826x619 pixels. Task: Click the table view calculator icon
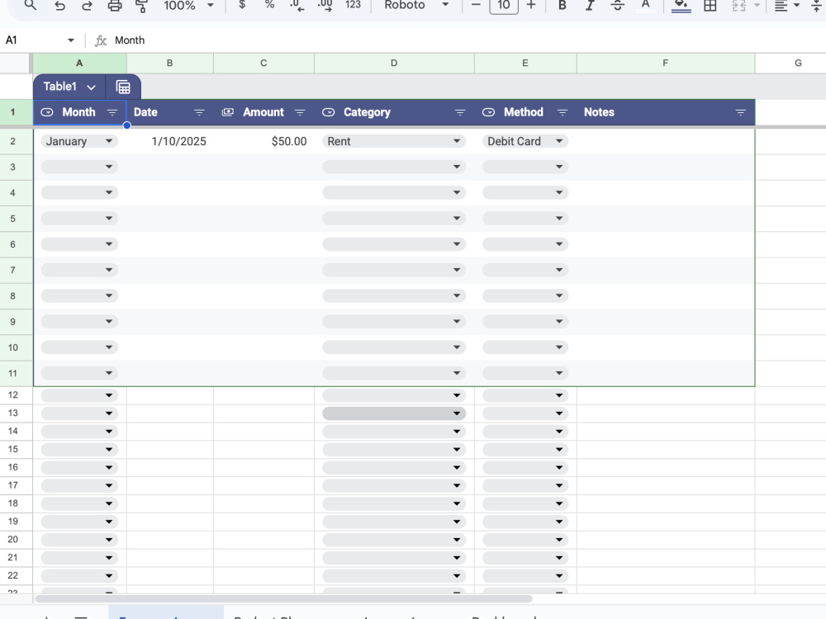(123, 87)
